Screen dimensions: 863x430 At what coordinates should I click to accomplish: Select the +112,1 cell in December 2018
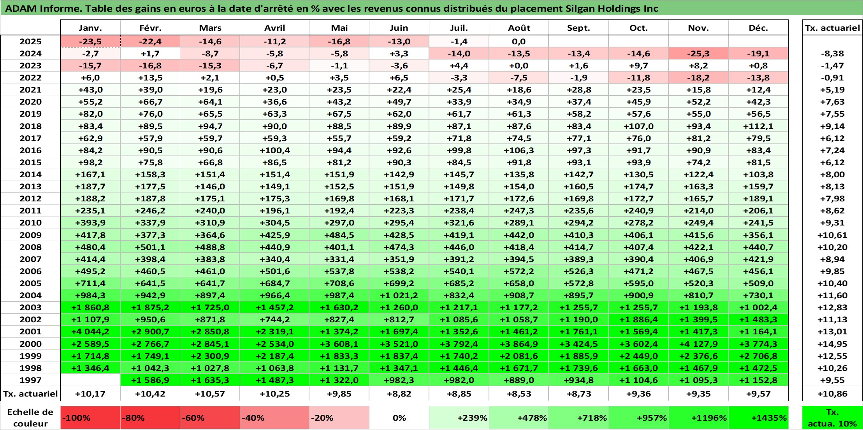click(758, 126)
